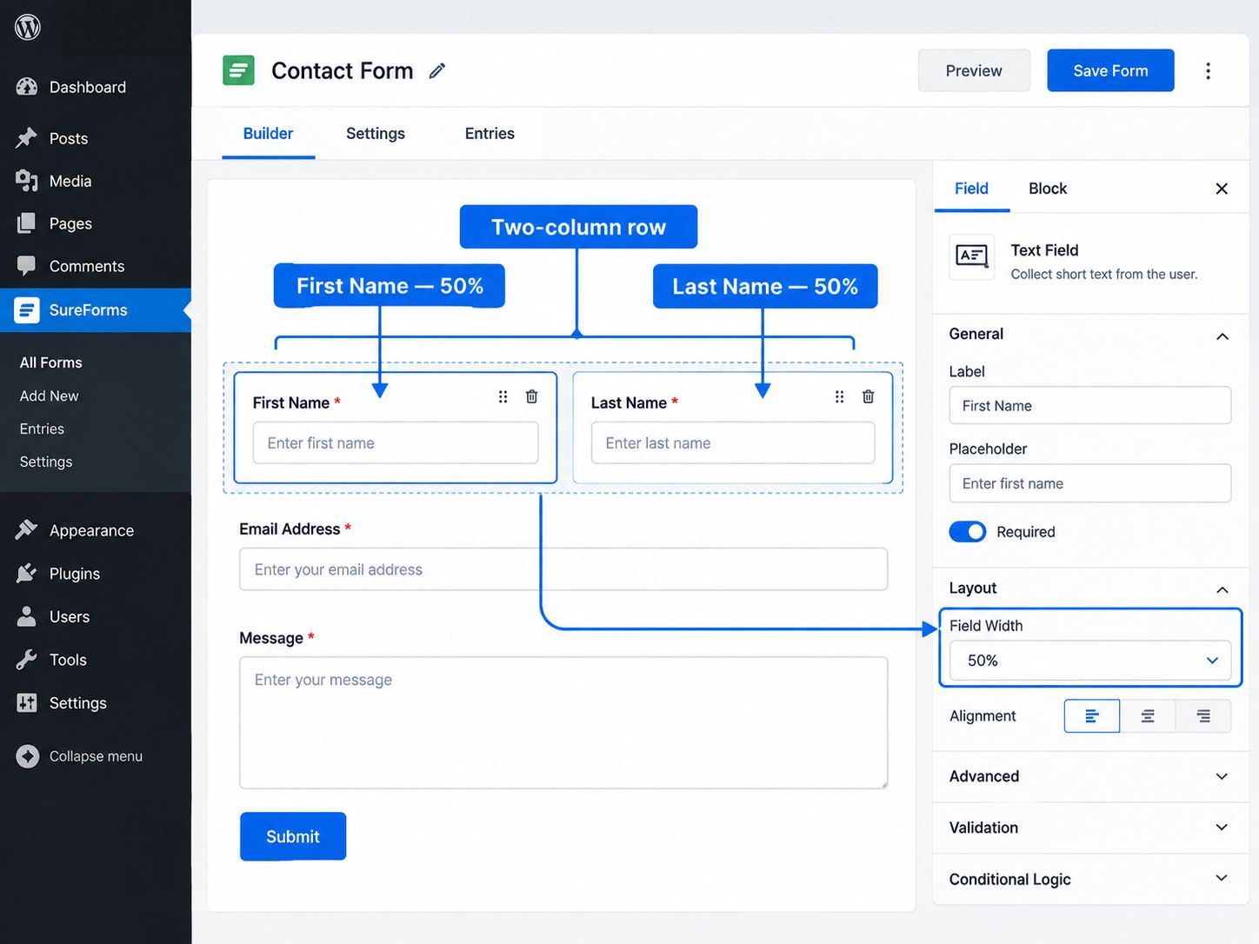Delete the Last Name field with trash icon

(868, 396)
